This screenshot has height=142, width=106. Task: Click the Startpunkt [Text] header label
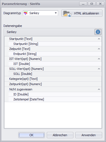(21, 39)
